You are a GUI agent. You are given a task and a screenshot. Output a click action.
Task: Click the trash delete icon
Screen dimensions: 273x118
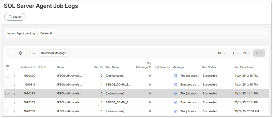click(20, 53)
